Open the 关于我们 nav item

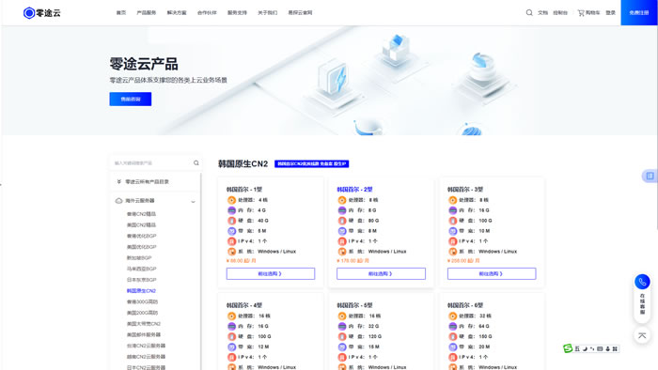pos(267,13)
